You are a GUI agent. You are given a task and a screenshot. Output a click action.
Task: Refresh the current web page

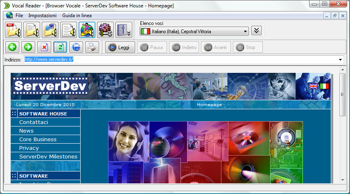coord(60,47)
